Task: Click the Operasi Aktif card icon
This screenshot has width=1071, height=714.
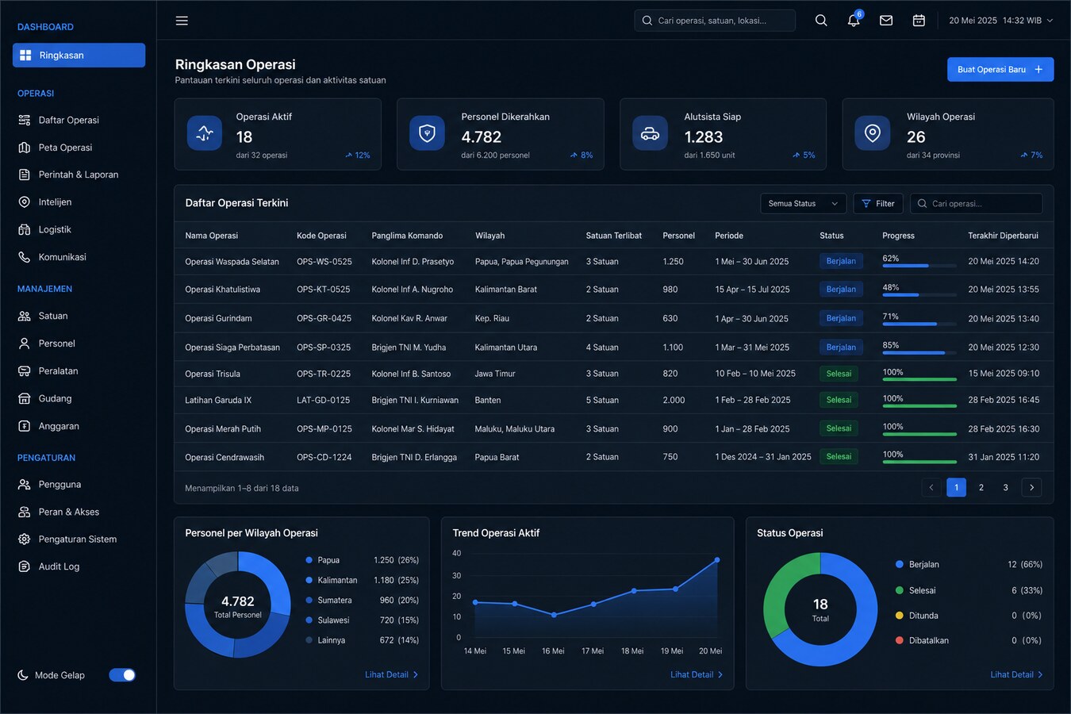Action: 205,133
